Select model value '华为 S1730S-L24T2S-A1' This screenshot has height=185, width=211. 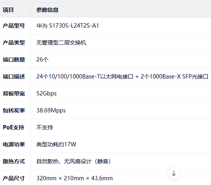coord(68,26)
